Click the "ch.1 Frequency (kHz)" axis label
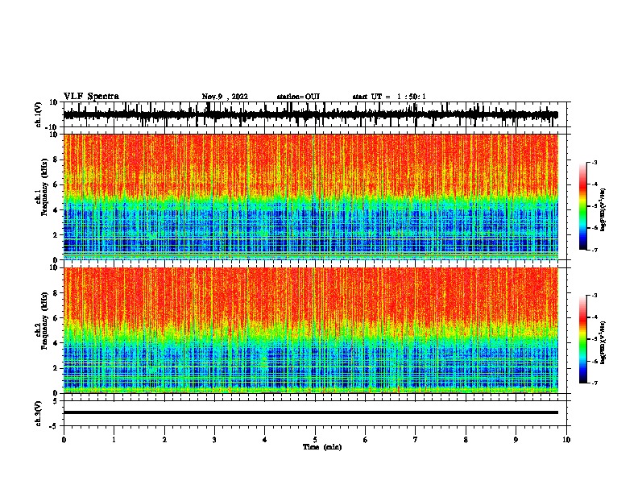Screen dimensions: 638x493 point(42,188)
